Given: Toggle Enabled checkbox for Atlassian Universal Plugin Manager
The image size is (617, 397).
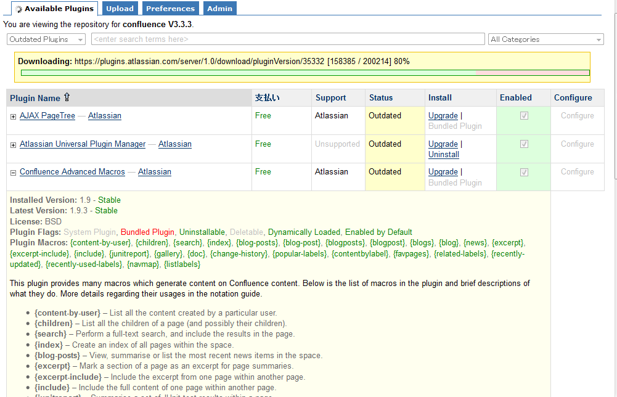Looking at the screenshot, I should (524, 144).
